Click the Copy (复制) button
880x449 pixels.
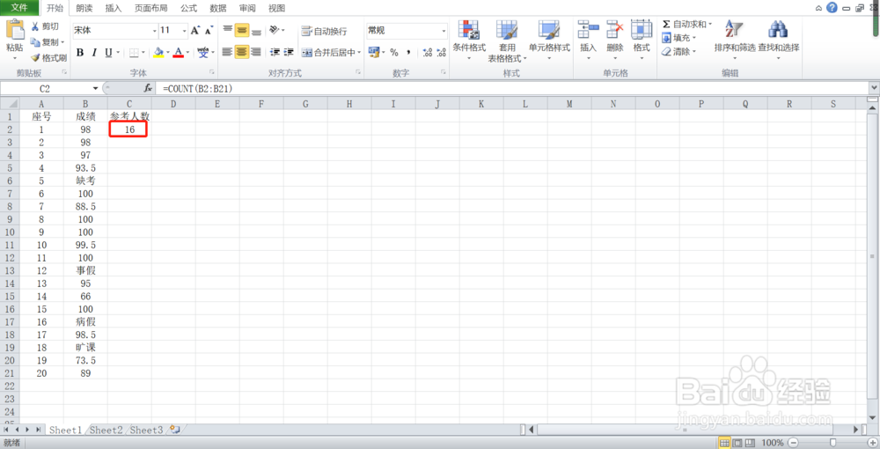pos(45,42)
